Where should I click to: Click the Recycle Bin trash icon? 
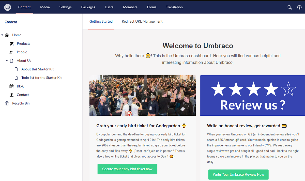(x=7, y=103)
